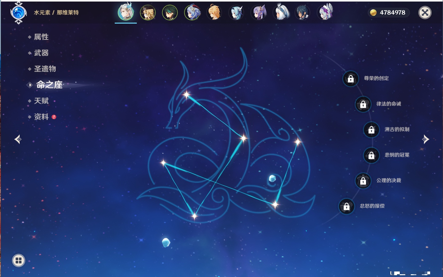443x277 pixels.
Task: Click the lock icon beside 律法的命诫
Action: (x=363, y=104)
